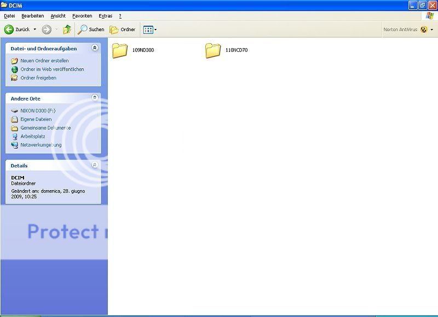Click the 110NCD70 folder name
438x317 pixels.
pyautogui.click(x=237, y=50)
